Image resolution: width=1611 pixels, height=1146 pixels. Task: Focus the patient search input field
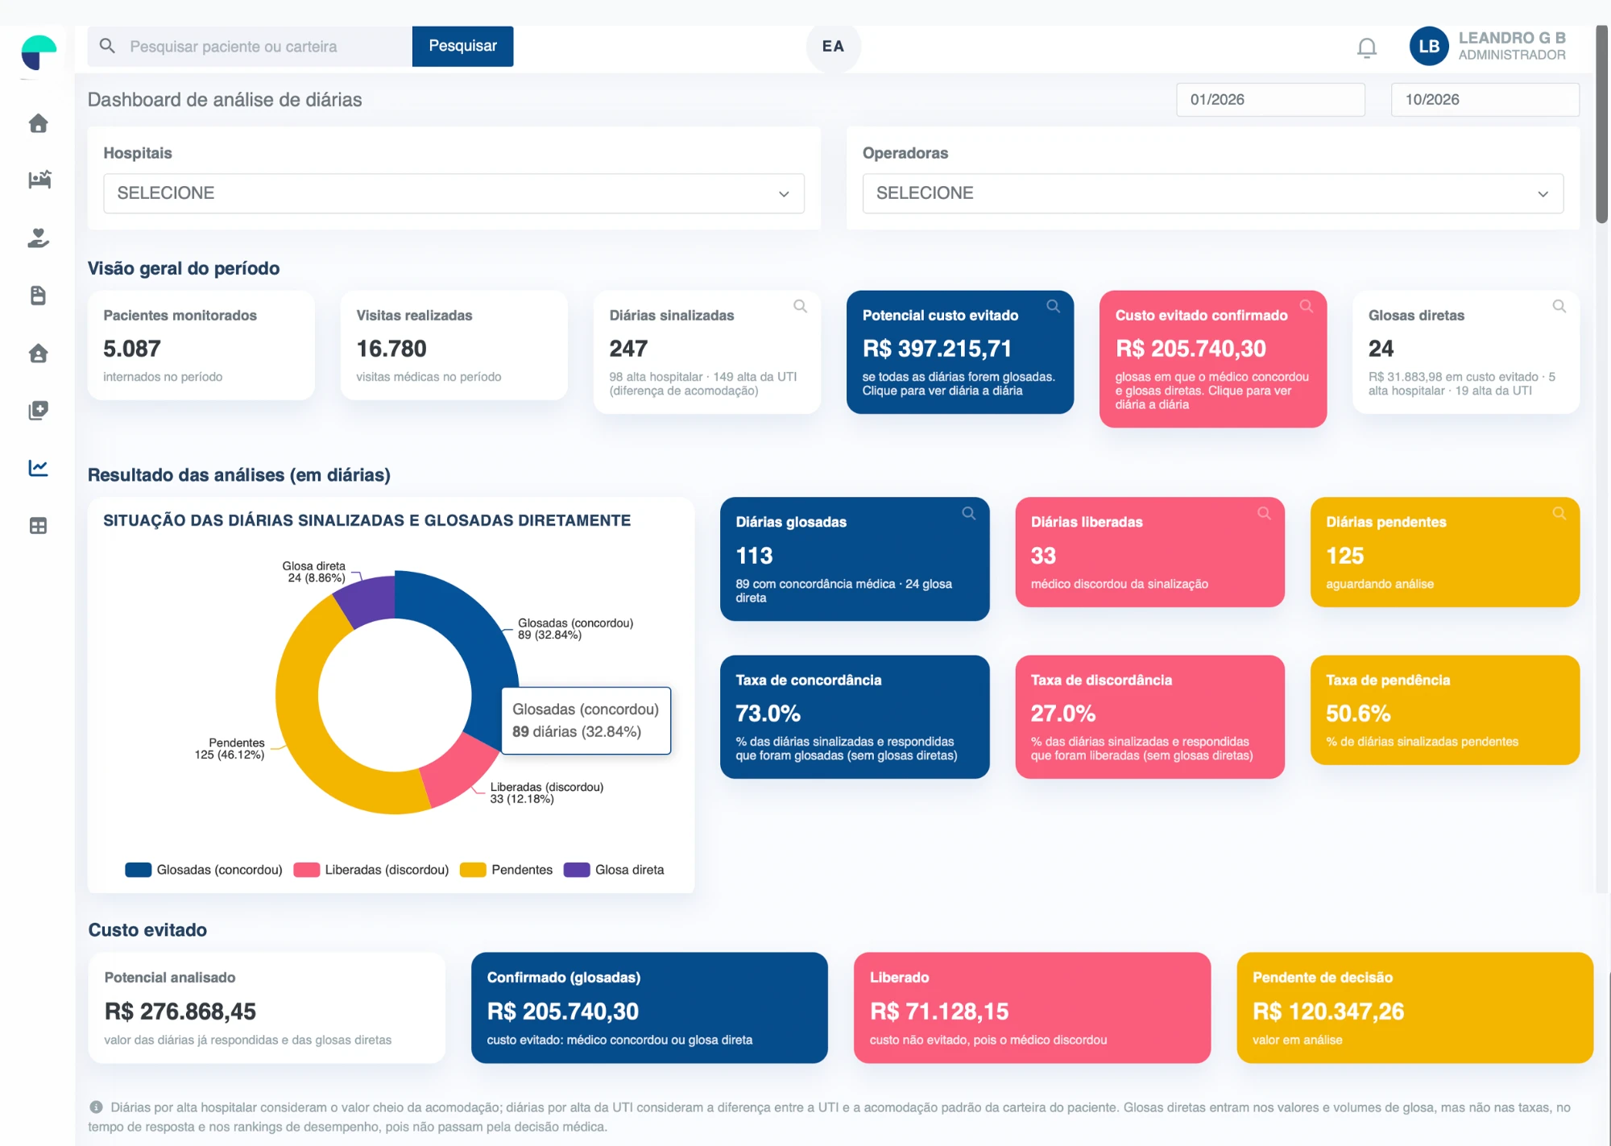coord(250,46)
